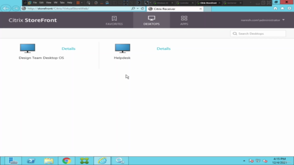Click the Action Center flag tray icon
Screen dimensions: 294x165
point(251,161)
